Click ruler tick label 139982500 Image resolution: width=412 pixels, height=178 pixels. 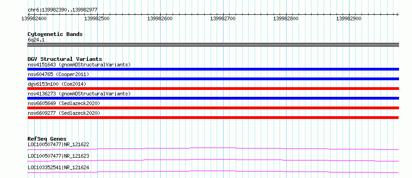pos(97,18)
